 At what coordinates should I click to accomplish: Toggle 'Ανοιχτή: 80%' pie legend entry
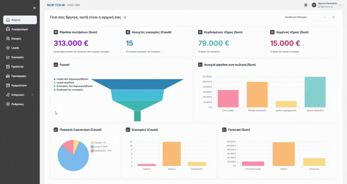[99, 146]
